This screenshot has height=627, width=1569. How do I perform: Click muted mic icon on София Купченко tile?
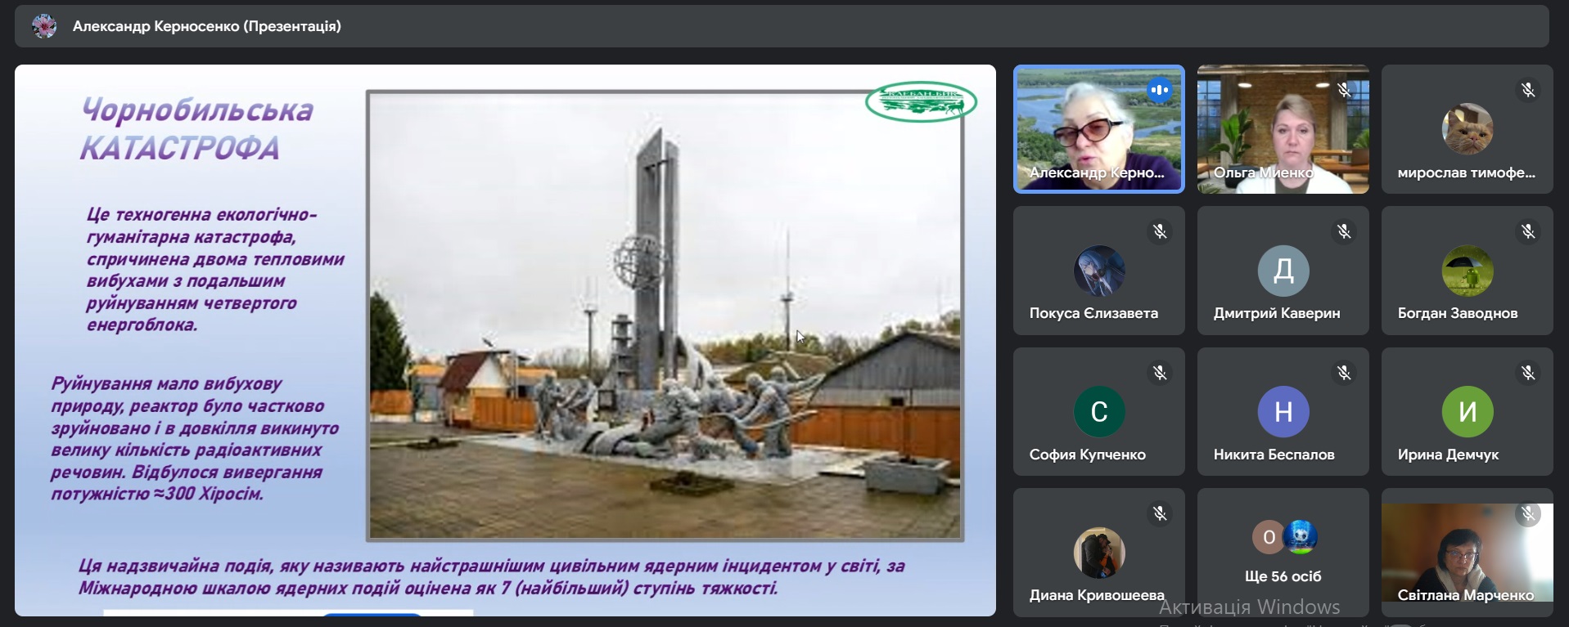click(x=1160, y=373)
